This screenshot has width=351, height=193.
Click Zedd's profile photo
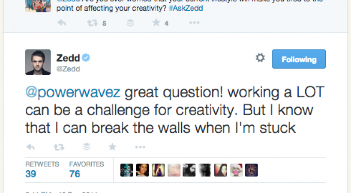point(38,62)
